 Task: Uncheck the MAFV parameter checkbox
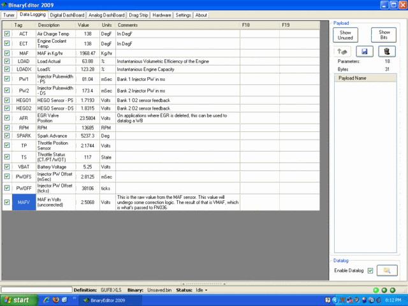click(x=7, y=202)
